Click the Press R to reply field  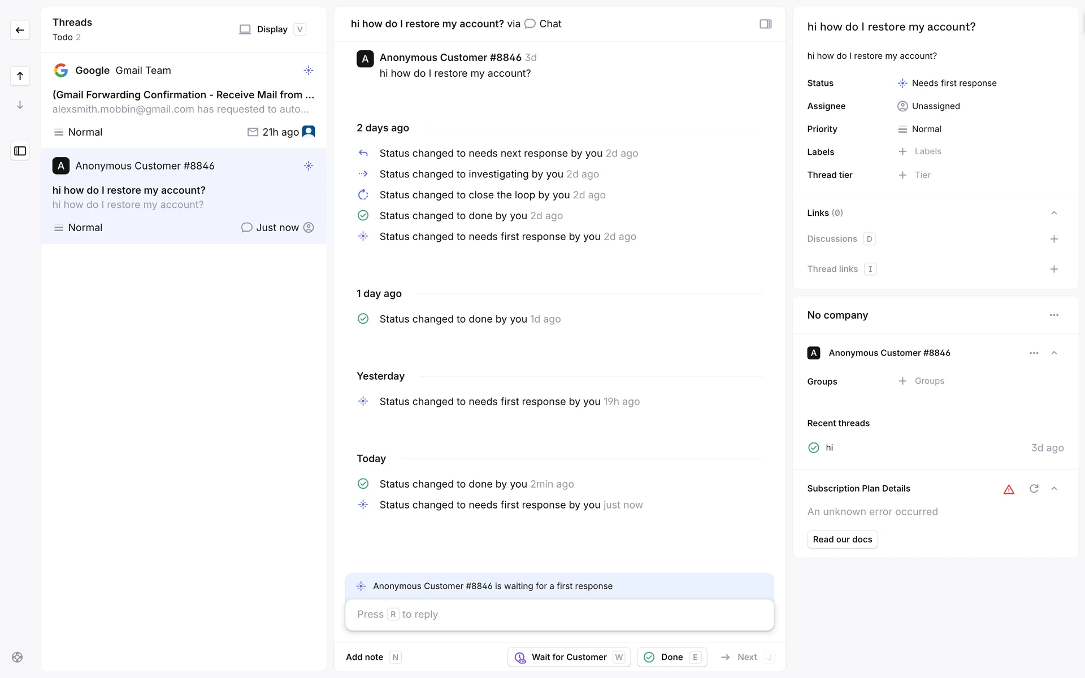559,614
